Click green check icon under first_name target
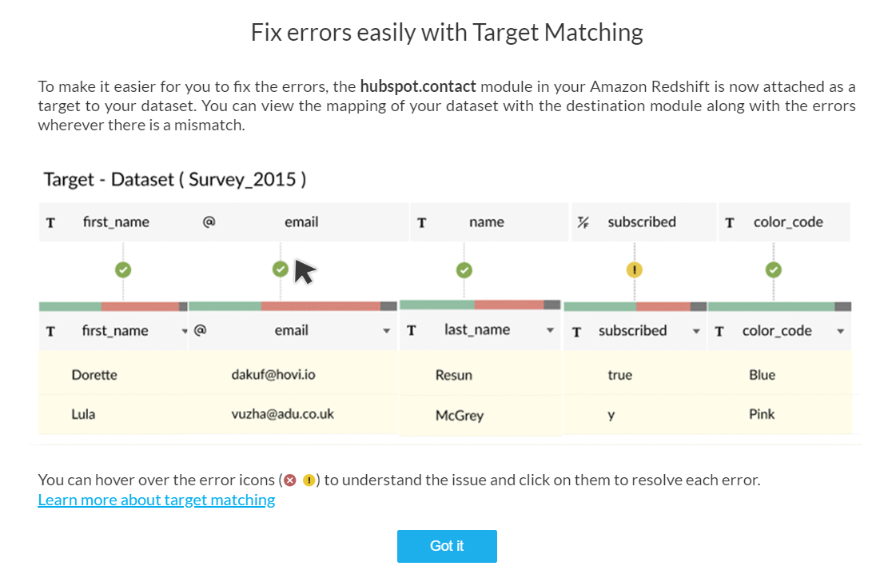This screenshot has height=578, width=880. [x=123, y=270]
